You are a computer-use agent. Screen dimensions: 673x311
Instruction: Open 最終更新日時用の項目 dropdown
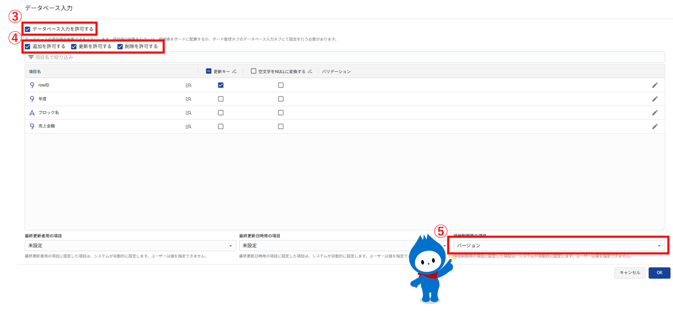click(x=323, y=245)
